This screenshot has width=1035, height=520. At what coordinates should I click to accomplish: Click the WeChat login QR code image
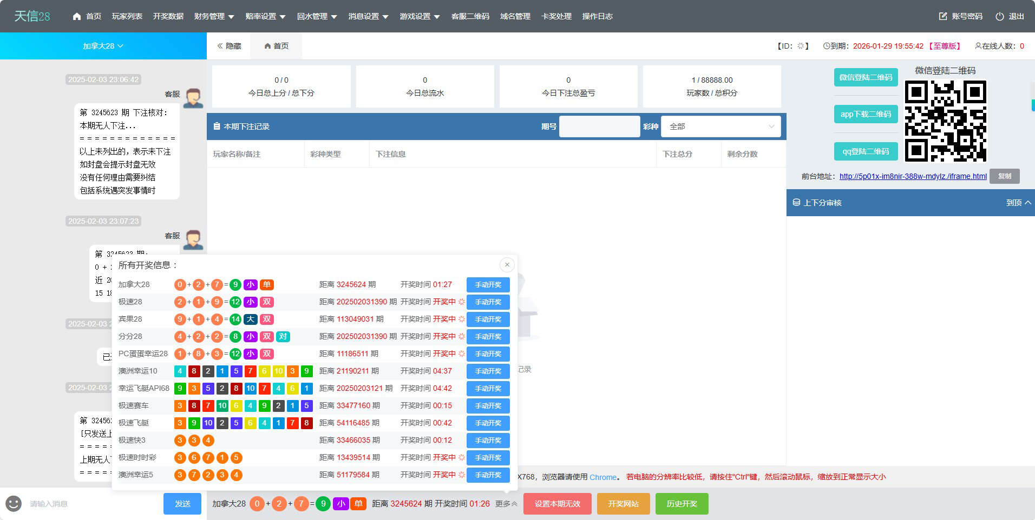coord(945,121)
